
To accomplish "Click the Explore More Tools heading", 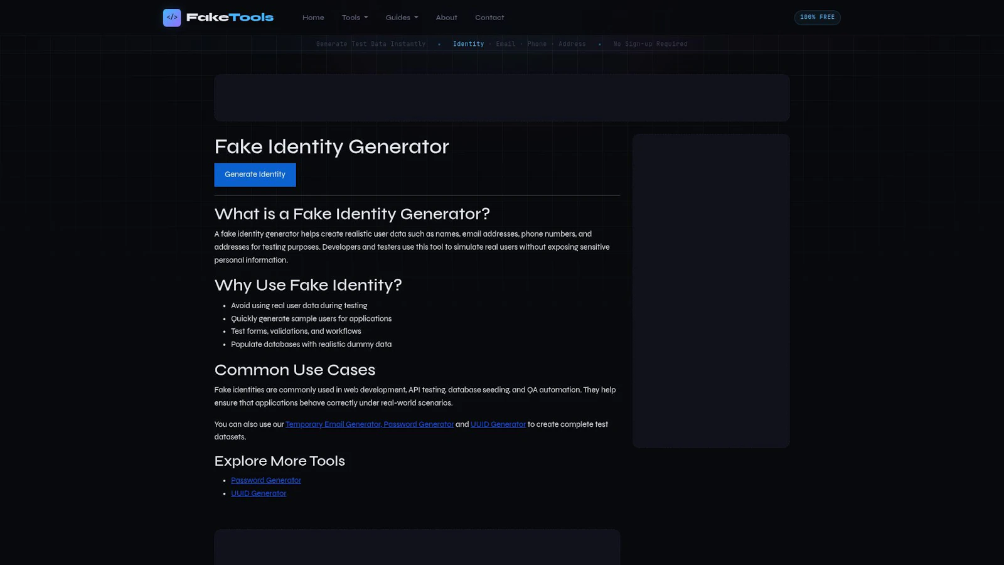I will click(280, 461).
